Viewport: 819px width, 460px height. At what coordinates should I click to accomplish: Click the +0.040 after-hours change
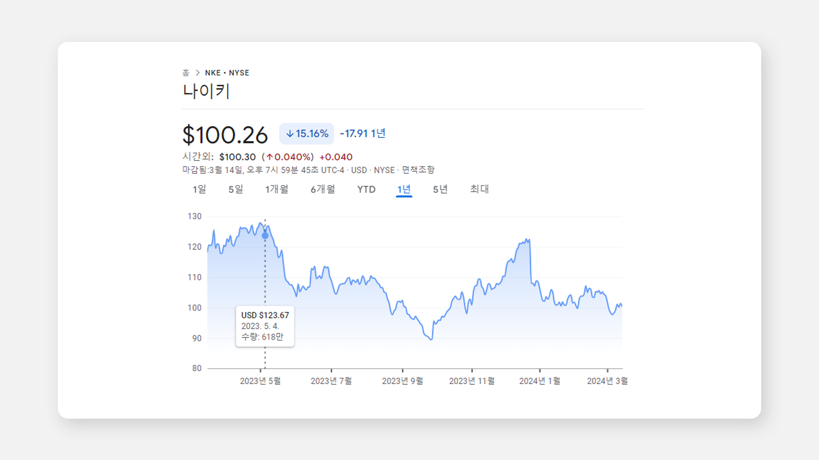click(336, 157)
